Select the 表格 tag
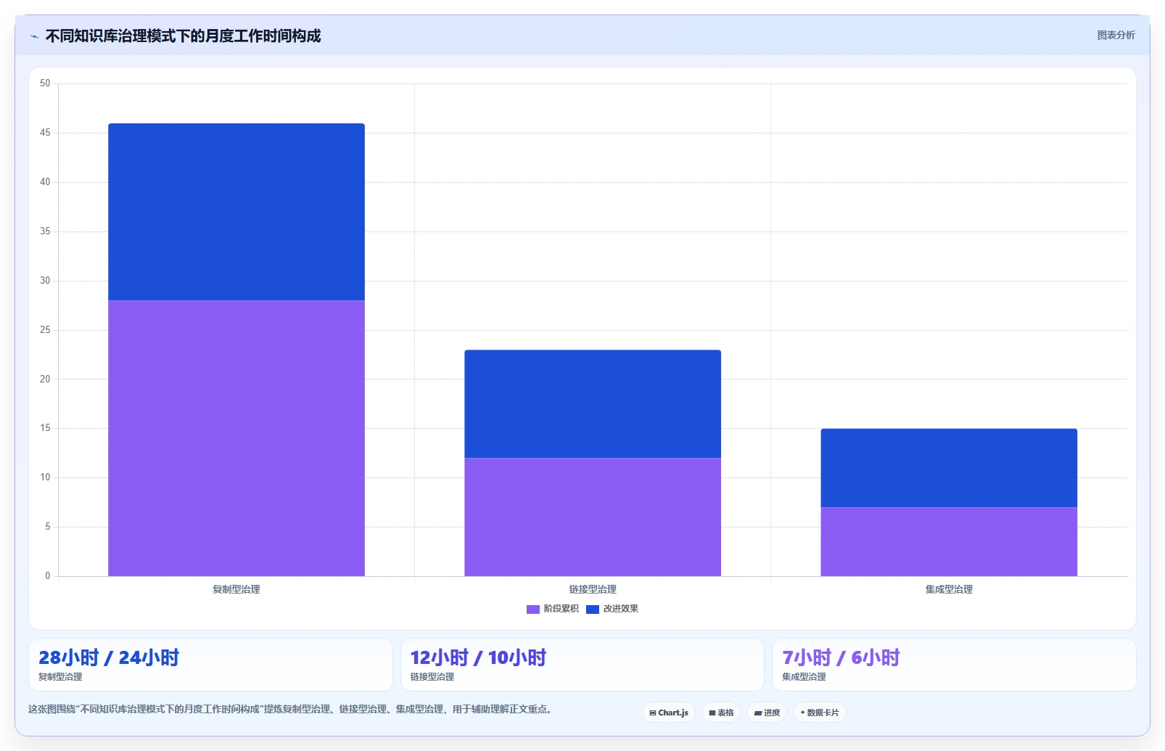 [x=721, y=713]
